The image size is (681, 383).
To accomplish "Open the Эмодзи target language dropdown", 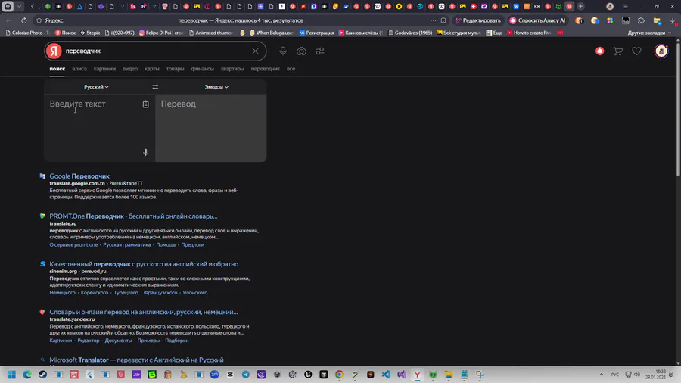I will pyautogui.click(x=216, y=87).
